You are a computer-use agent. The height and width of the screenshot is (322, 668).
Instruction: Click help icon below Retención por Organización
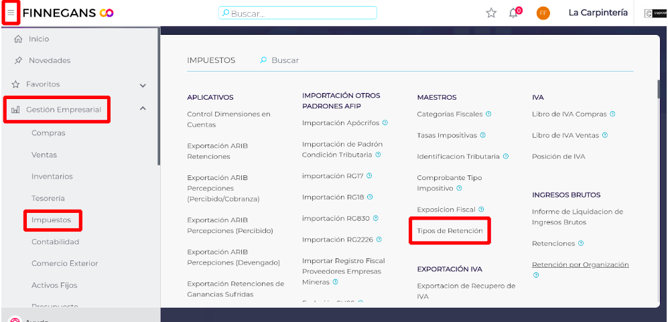pyautogui.click(x=536, y=275)
